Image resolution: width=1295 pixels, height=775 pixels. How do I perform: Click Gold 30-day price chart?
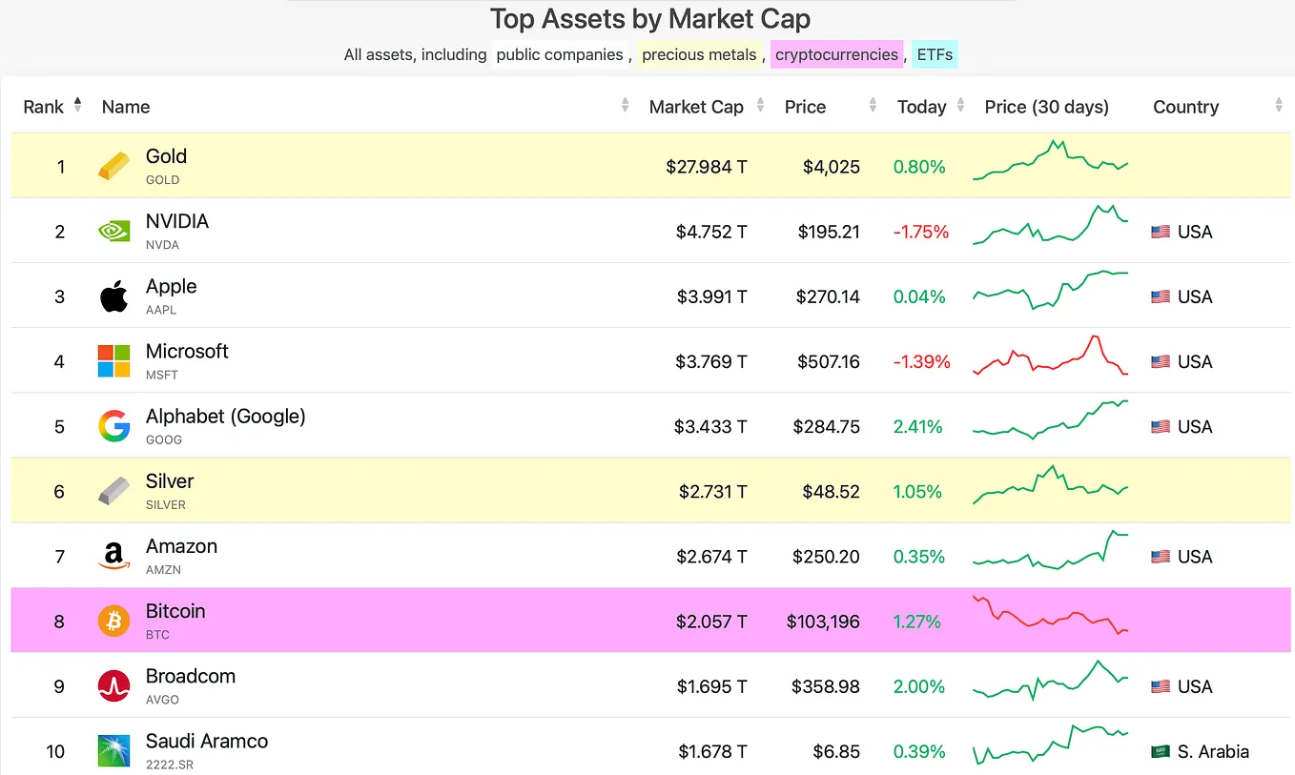point(1050,162)
